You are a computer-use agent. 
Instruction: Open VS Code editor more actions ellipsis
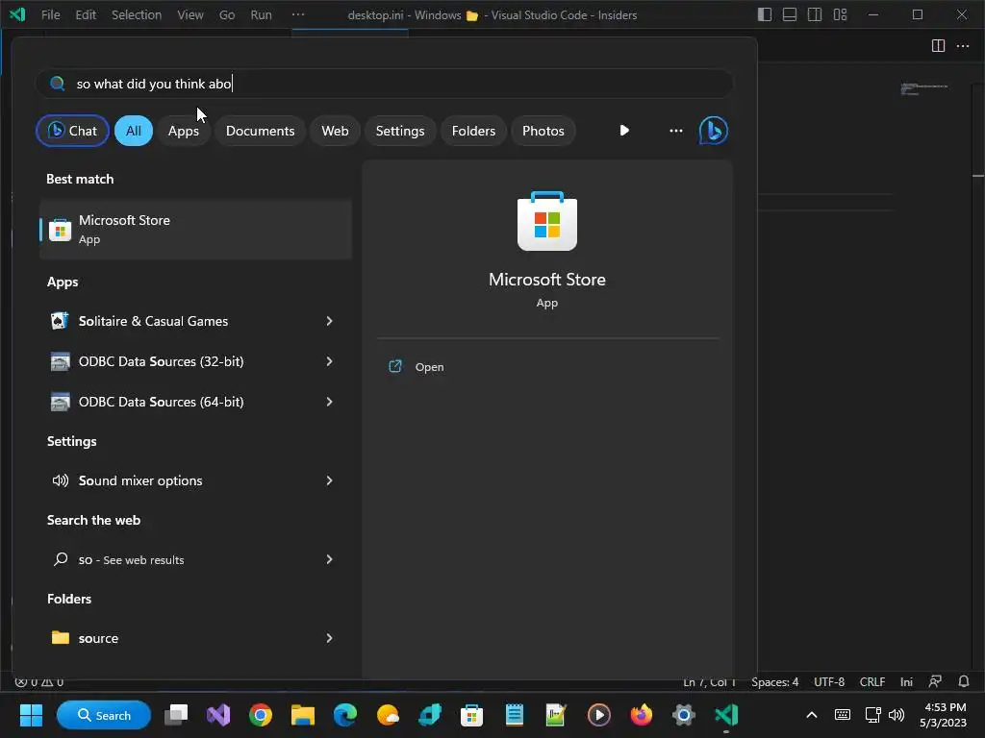(x=962, y=46)
